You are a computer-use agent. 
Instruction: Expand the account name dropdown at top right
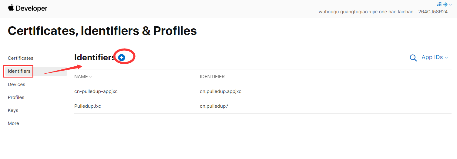point(444,5)
